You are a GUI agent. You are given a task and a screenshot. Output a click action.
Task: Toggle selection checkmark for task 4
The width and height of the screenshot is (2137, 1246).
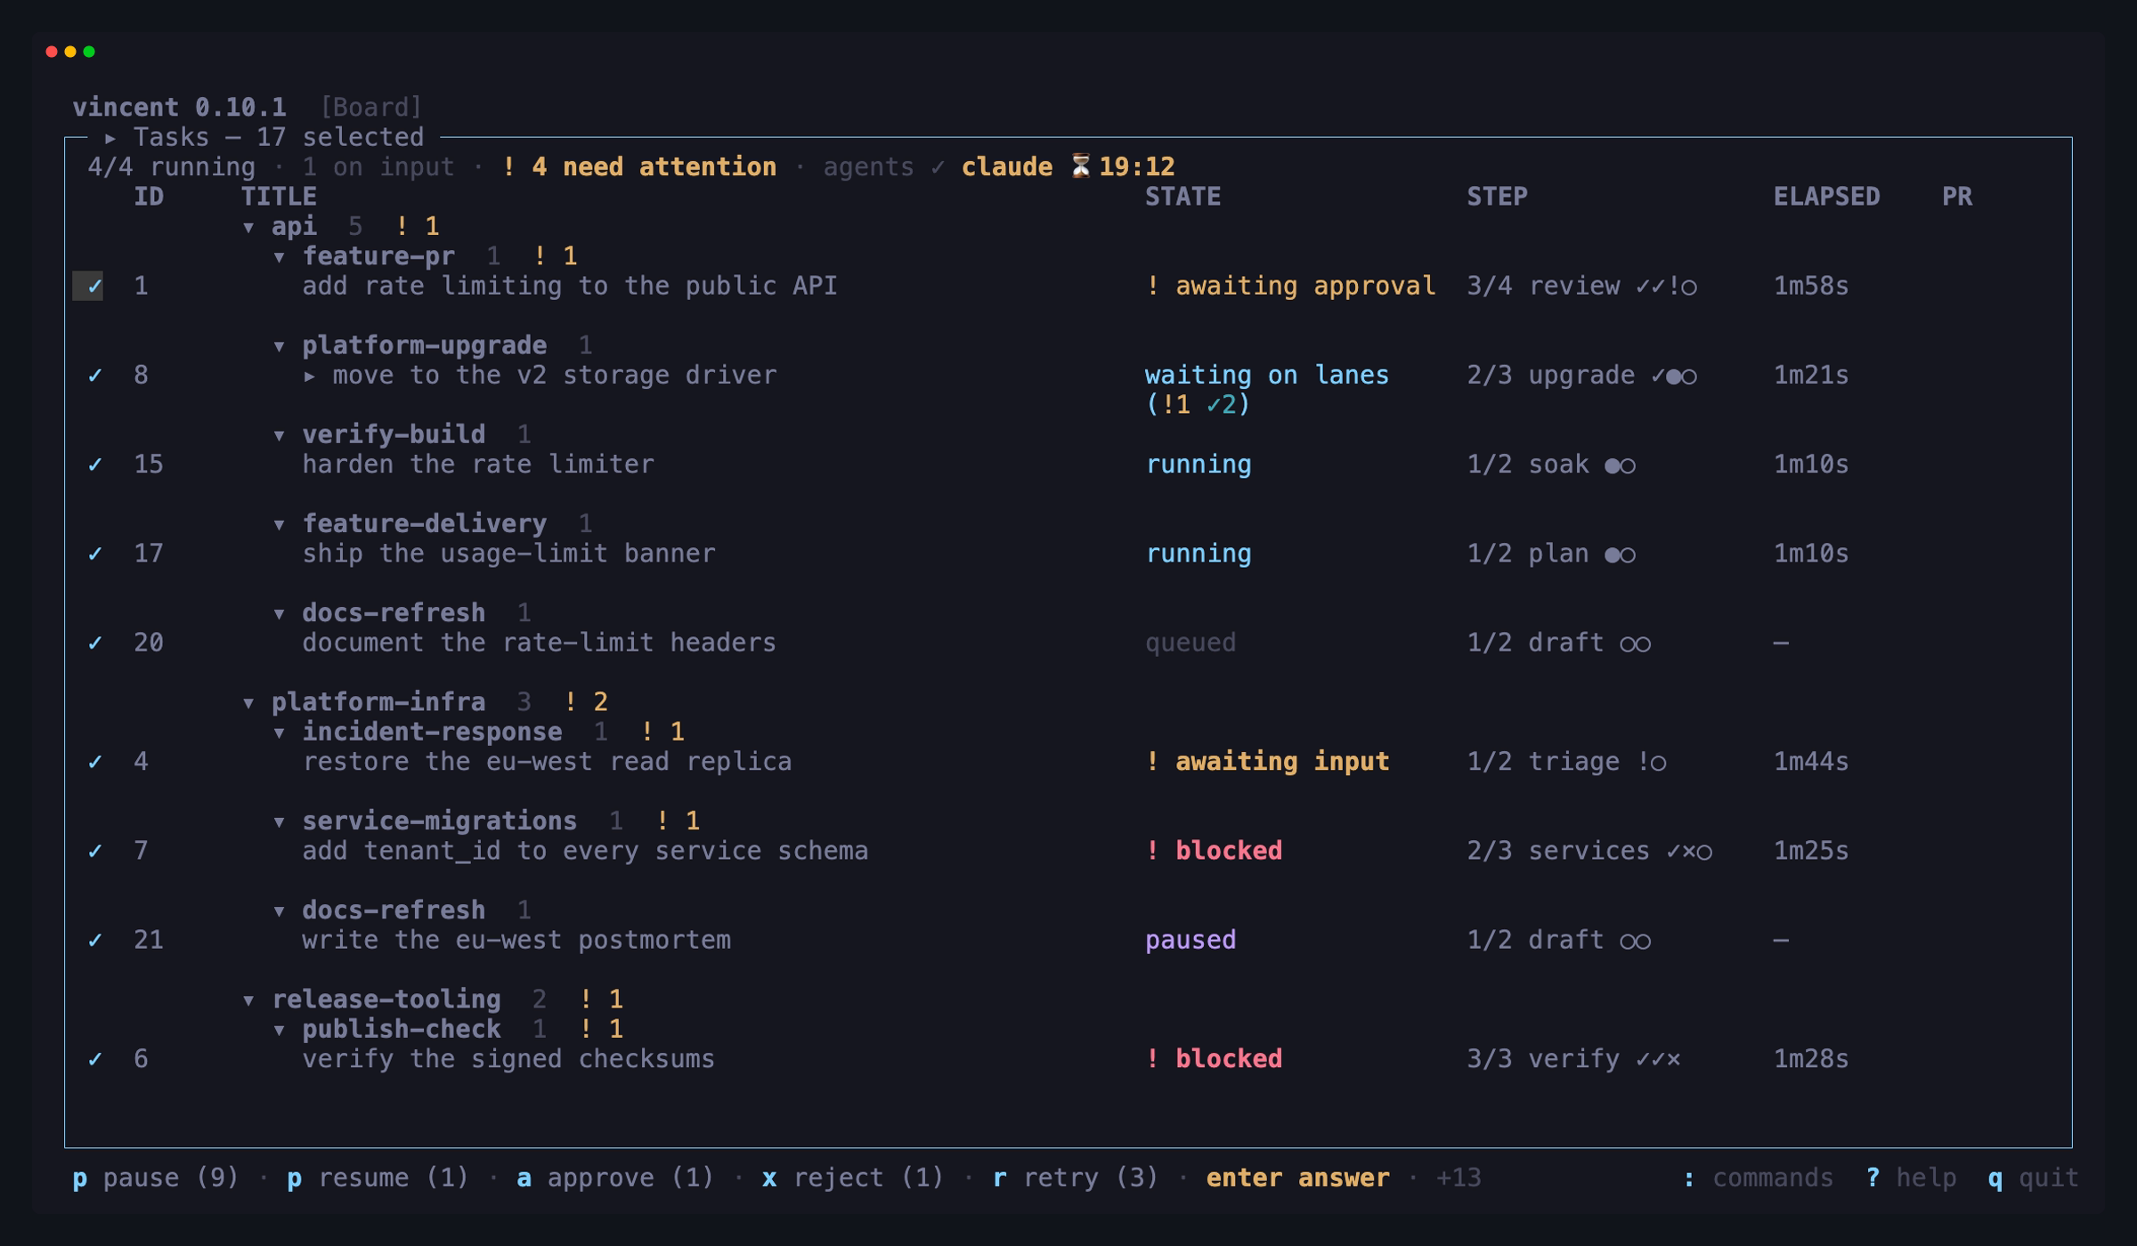pos(94,762)
